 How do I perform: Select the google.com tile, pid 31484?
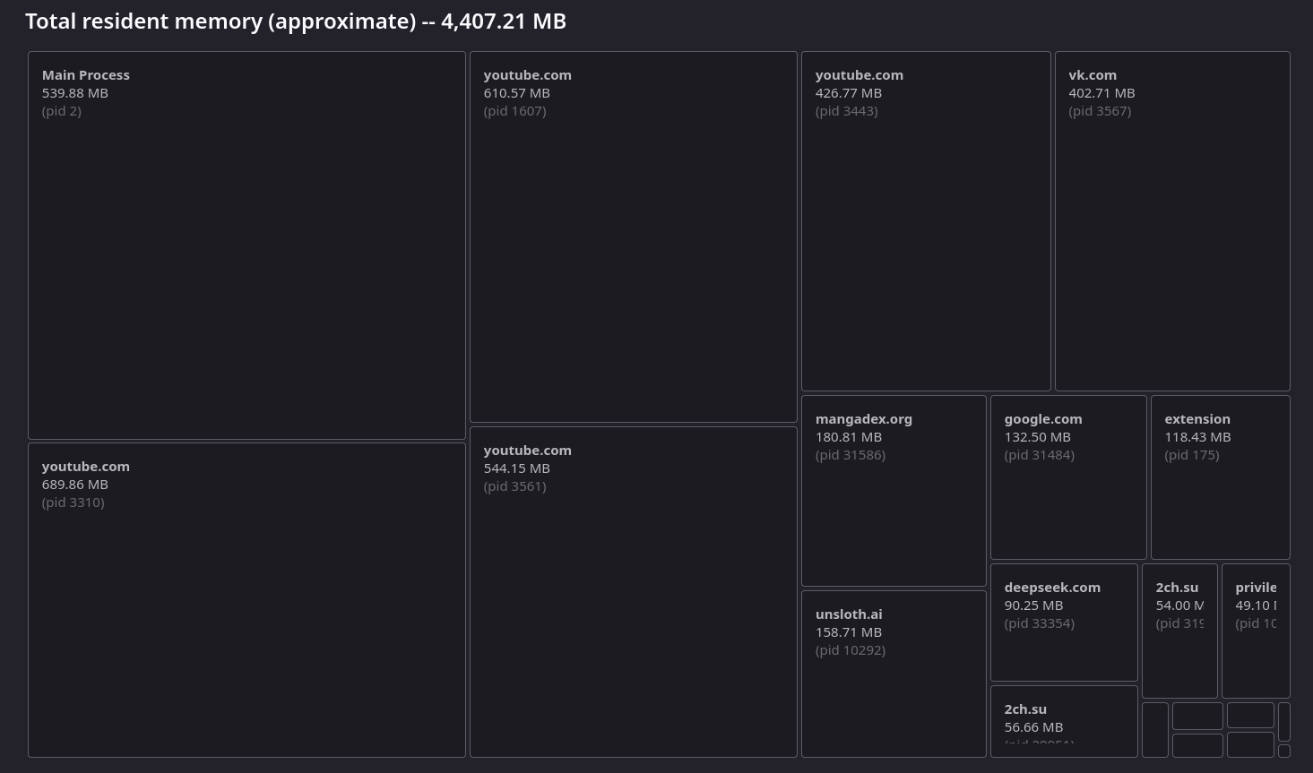tap(1068, 477)
